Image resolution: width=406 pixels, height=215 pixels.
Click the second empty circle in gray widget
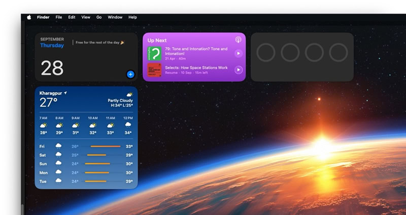(290, 53)
